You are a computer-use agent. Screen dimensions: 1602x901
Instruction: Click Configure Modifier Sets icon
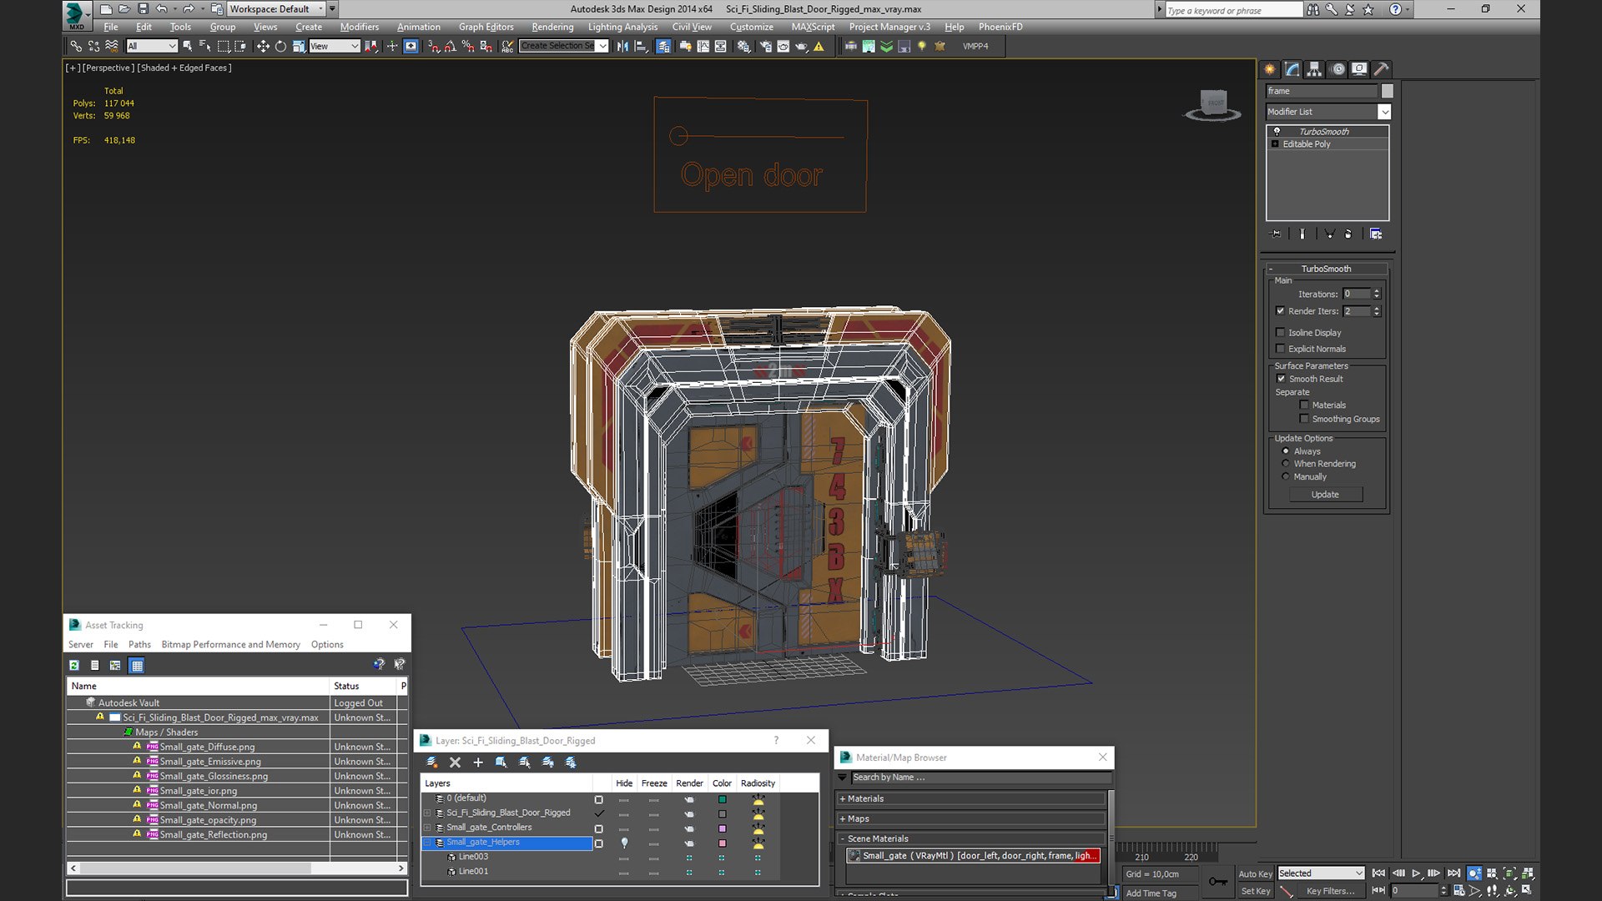click(1376, 234)
